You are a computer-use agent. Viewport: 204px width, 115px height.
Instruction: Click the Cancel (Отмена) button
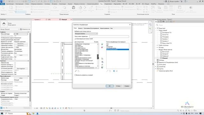118,86
